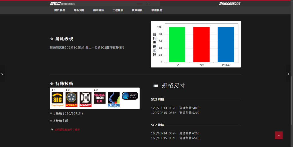The image size is (293, 147).
Task: Click the Nano Pro-Tech icon
Action: point(130,96)
